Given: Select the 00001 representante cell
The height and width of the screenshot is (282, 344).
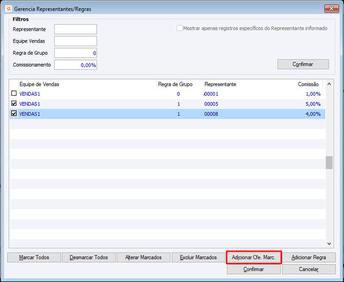Looking at the screenshot, I should [x=211, y=94].
